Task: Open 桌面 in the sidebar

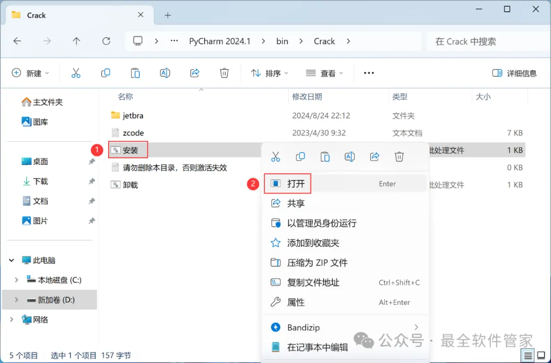Action: (x=35, y=162)
